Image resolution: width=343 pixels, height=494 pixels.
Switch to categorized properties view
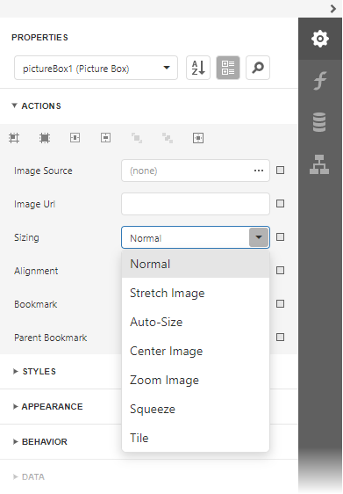(x=228, y=68)
